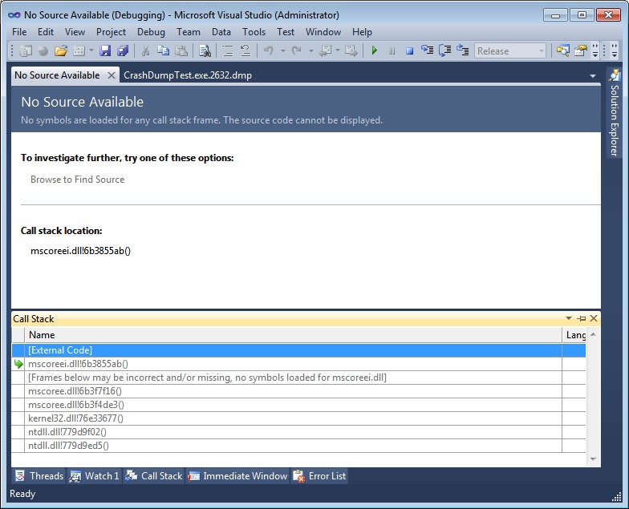
Task: Open the Edit menu
Action: pyautogui.click(x=46, y=32)
